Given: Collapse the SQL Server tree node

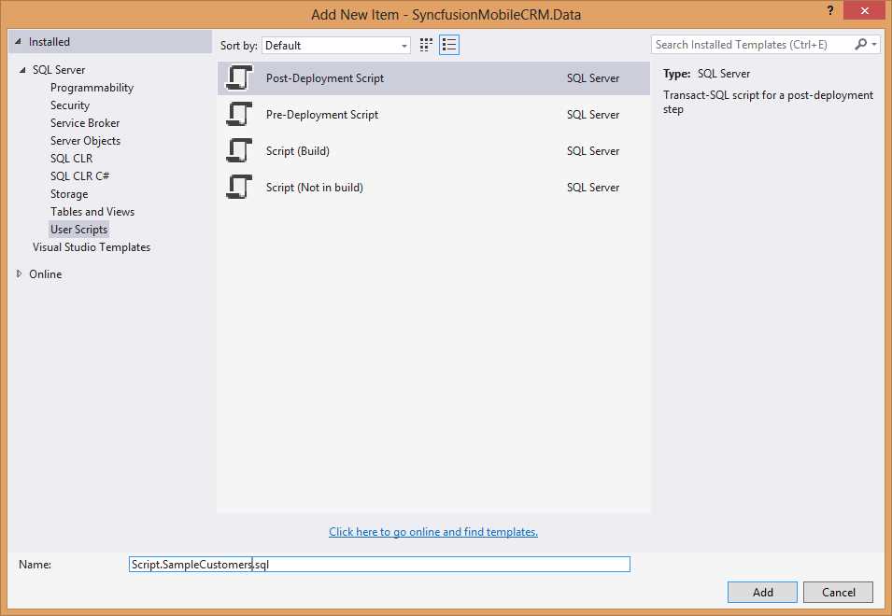Looking at the screenshot, I should pyautogui.click(x=22, y=70).
